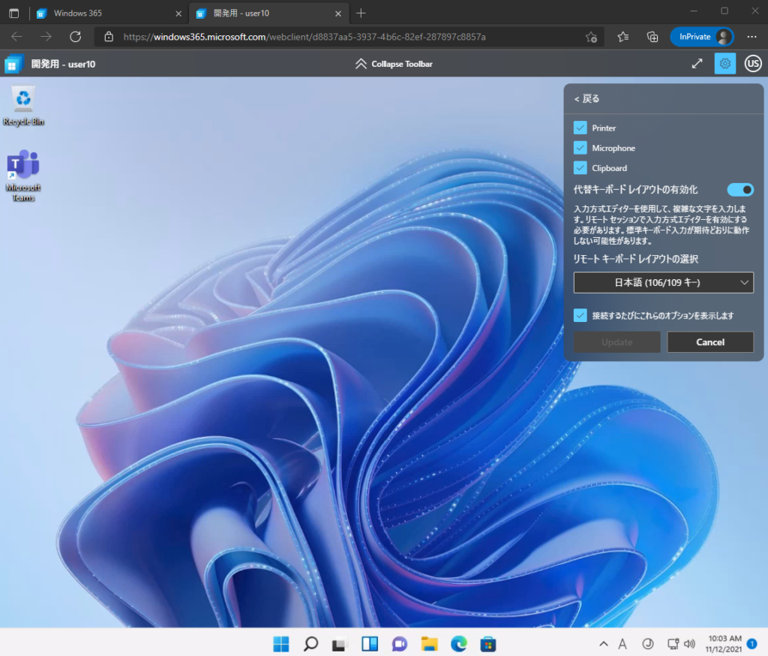Switch to the Windows 365 browser tab

tap(109, 14)
